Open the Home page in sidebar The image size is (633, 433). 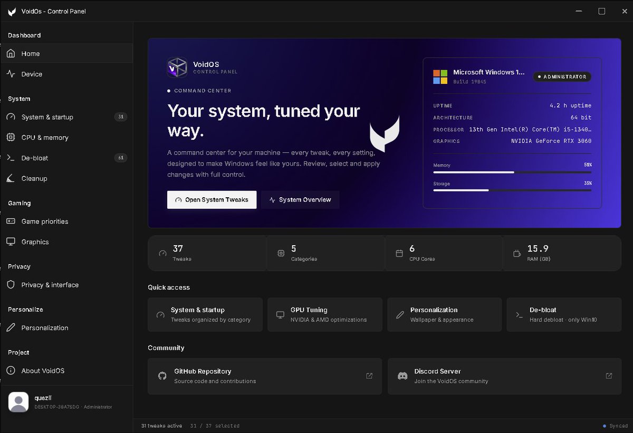[66, 53]
